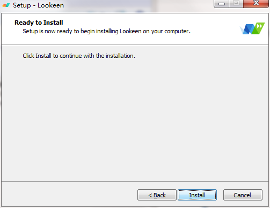Click the blue part of Lookeen logo

(248, 29)
